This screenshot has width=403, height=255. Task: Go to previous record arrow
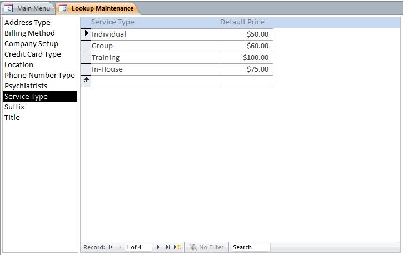coord(120,247)
